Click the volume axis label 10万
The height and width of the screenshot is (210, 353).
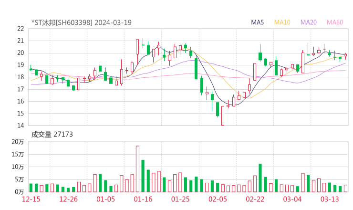click(x=18, y=167)
